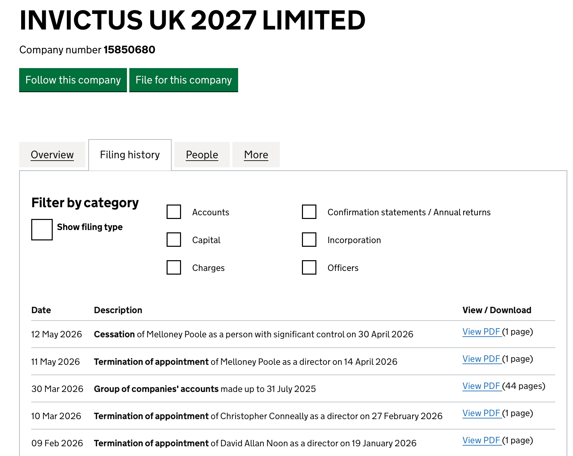Click the Accounts filter label
Viewport: 573px width, 456px height.
pyautogui.click(x=211, y=212)
